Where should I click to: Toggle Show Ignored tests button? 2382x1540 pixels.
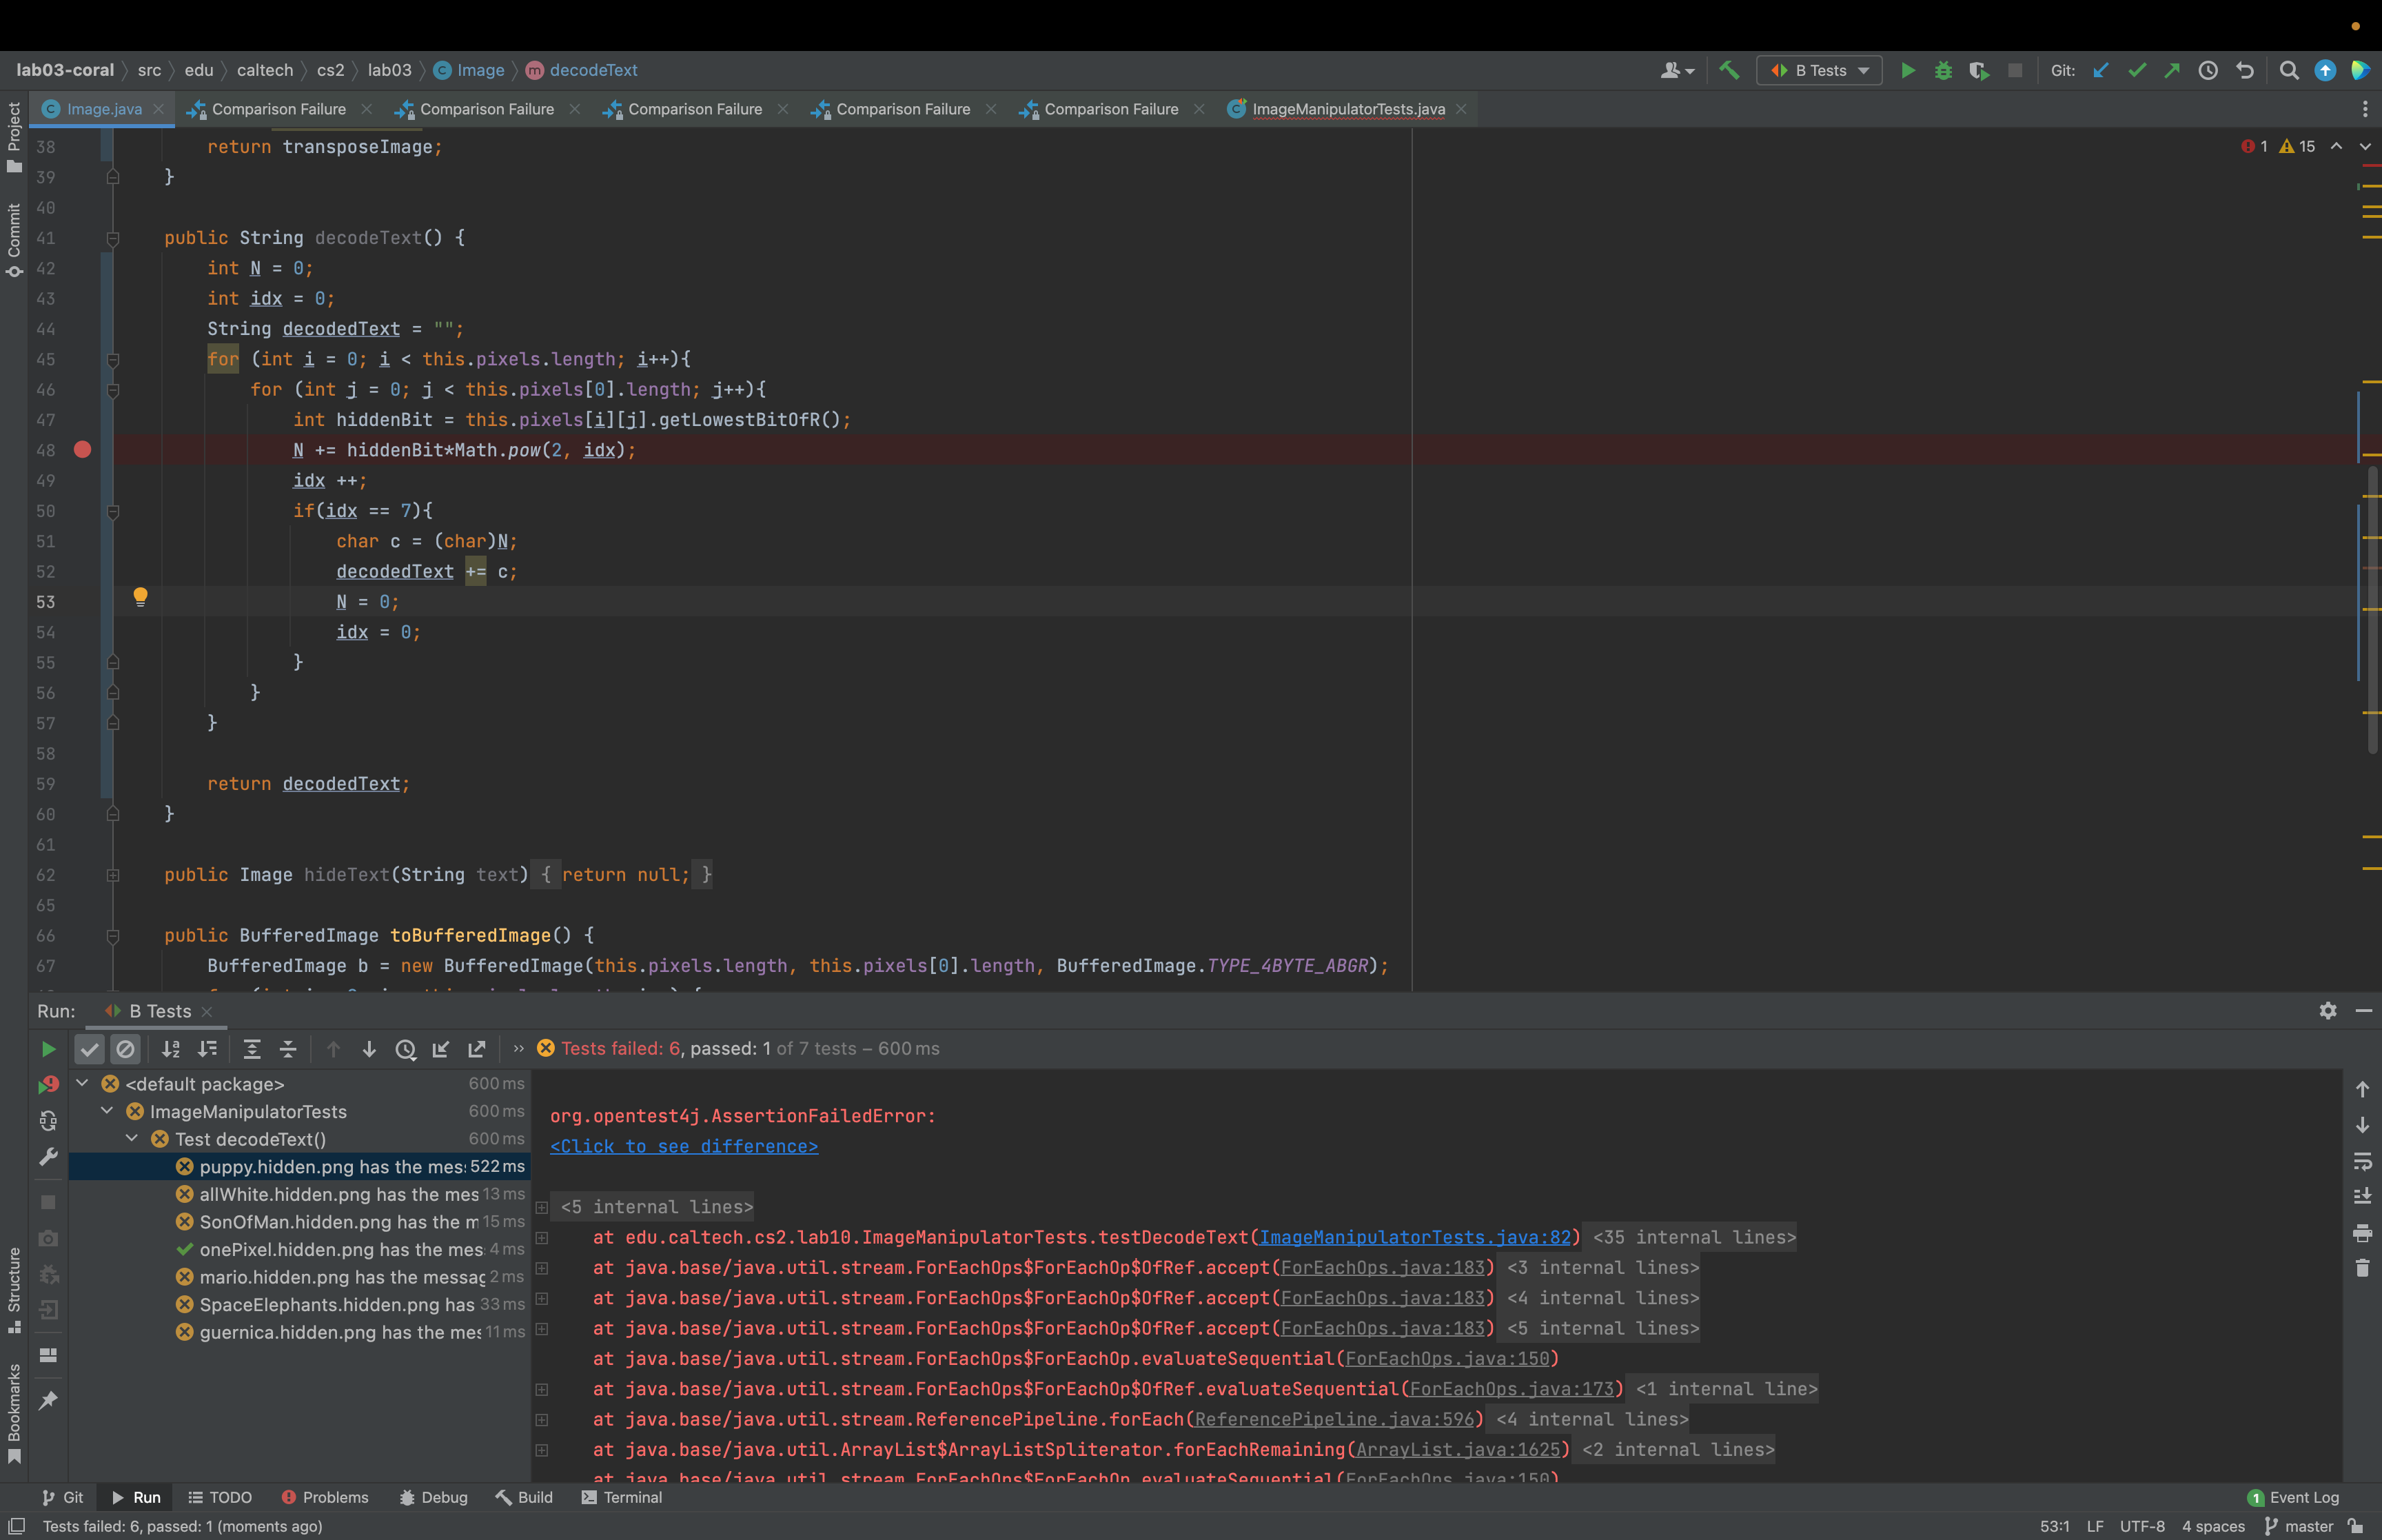pyautogui.click(x=125, y=1049)
